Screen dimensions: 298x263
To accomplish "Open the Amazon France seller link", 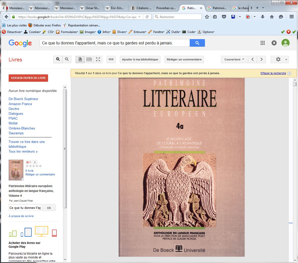I will 20,104.
